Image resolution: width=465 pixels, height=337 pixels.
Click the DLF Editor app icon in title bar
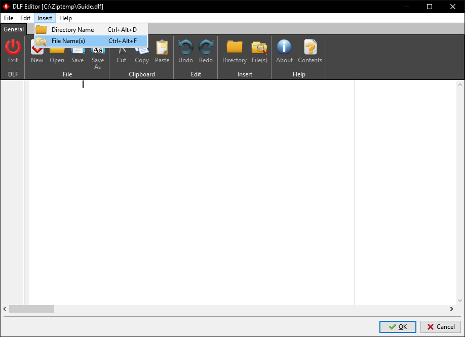pos(6,6)
